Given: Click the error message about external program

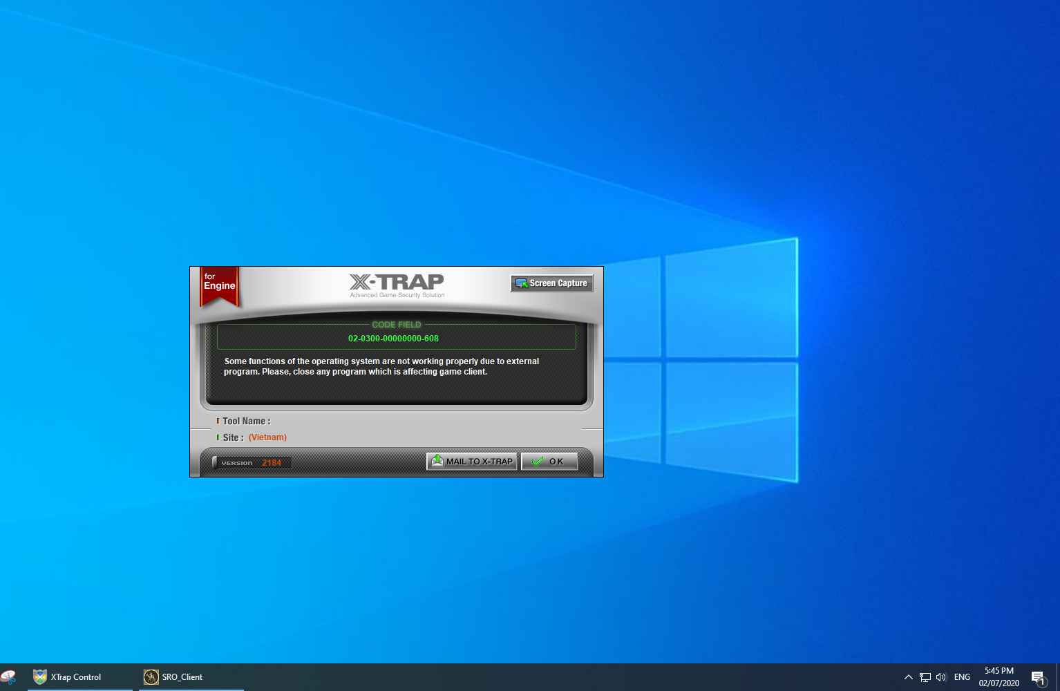Looking at the screenshot, I should tap(381, 366).
